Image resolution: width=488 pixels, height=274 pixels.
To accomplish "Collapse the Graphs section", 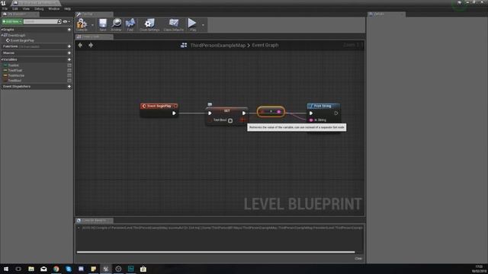I will pos(2,30).
